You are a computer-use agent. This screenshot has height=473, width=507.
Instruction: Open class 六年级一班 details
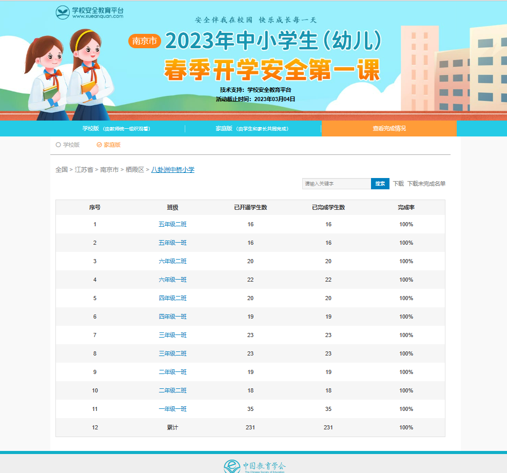click(x=172, y=280)
